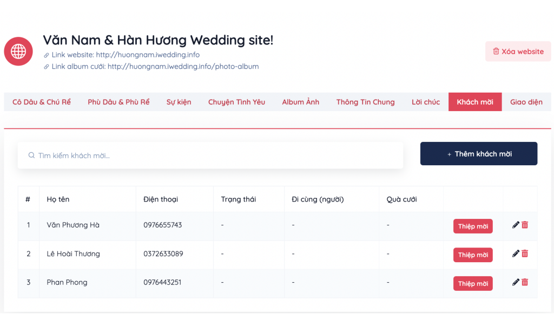
Task: Click the red globe site logo icon
Action: point(18,51)
